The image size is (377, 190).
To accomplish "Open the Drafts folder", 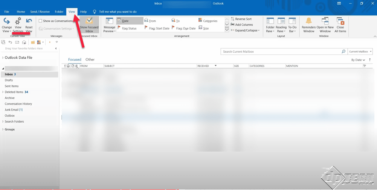I will [x=9, y=80].
